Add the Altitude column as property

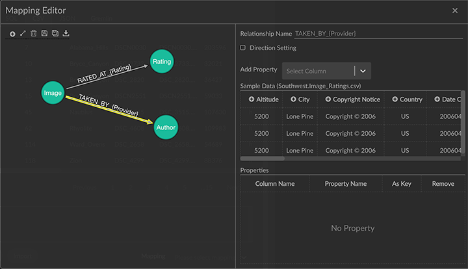click(252, 99)
